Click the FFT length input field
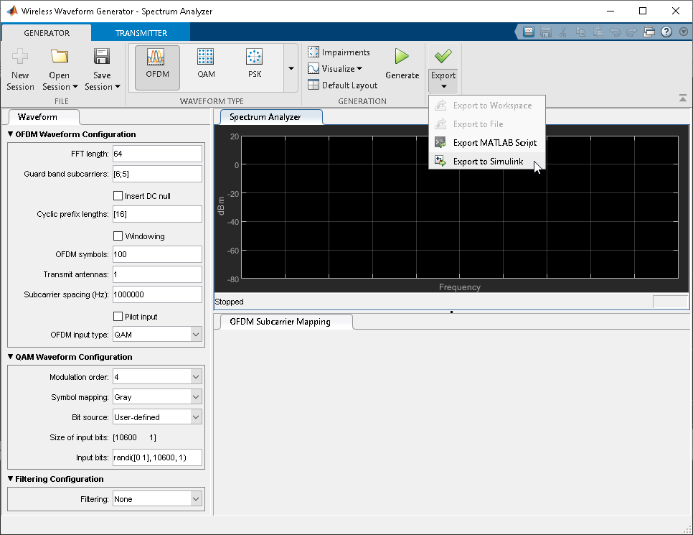693x535 pixels. click(x=157, y=154)
